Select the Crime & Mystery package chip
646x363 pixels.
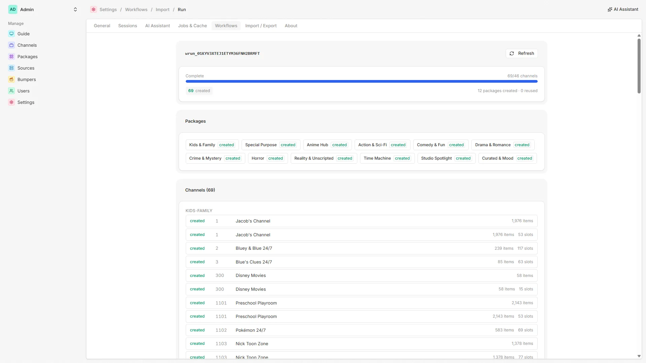click(x=215, y=158)
